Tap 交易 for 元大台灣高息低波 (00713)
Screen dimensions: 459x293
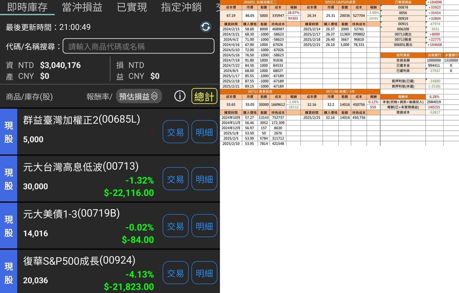coord(175,179)
